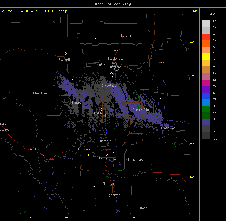Click the Olds town label

tap(102, 103)
